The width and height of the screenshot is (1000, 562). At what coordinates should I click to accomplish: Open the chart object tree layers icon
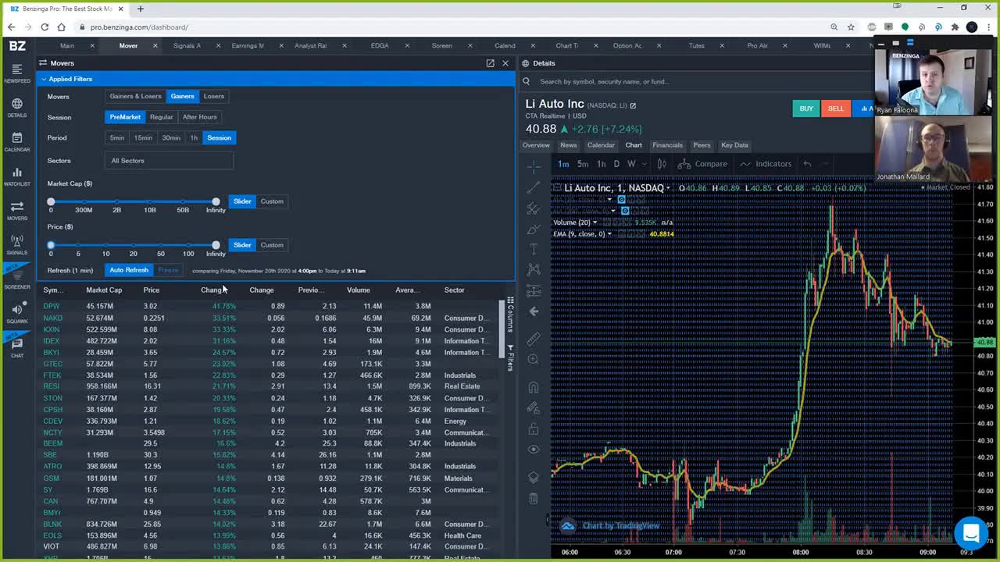click(534, 477)
